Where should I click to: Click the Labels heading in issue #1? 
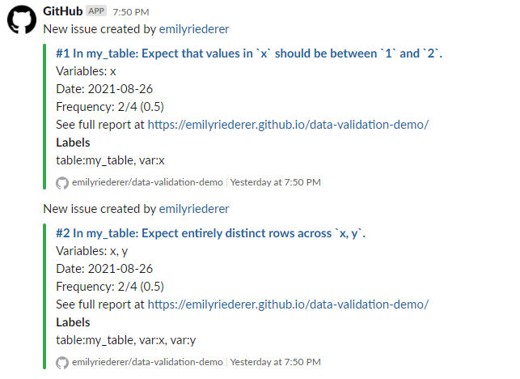[x=73, y=143]
